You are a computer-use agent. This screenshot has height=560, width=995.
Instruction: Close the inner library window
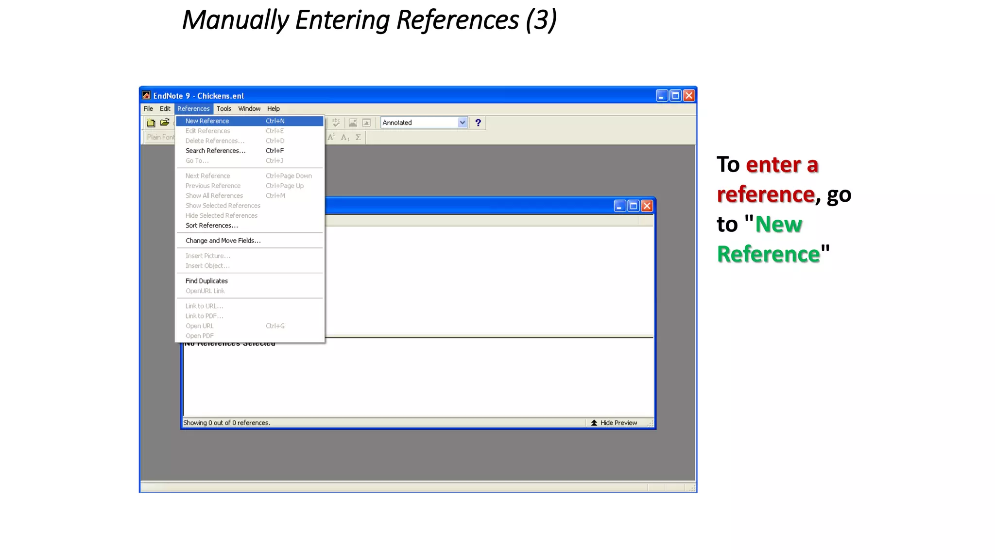(x=647, y=206)
